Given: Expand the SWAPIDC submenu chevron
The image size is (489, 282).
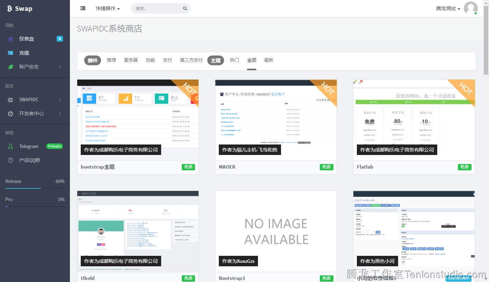Looking at the screenshot, I should [x=60, y=100].
